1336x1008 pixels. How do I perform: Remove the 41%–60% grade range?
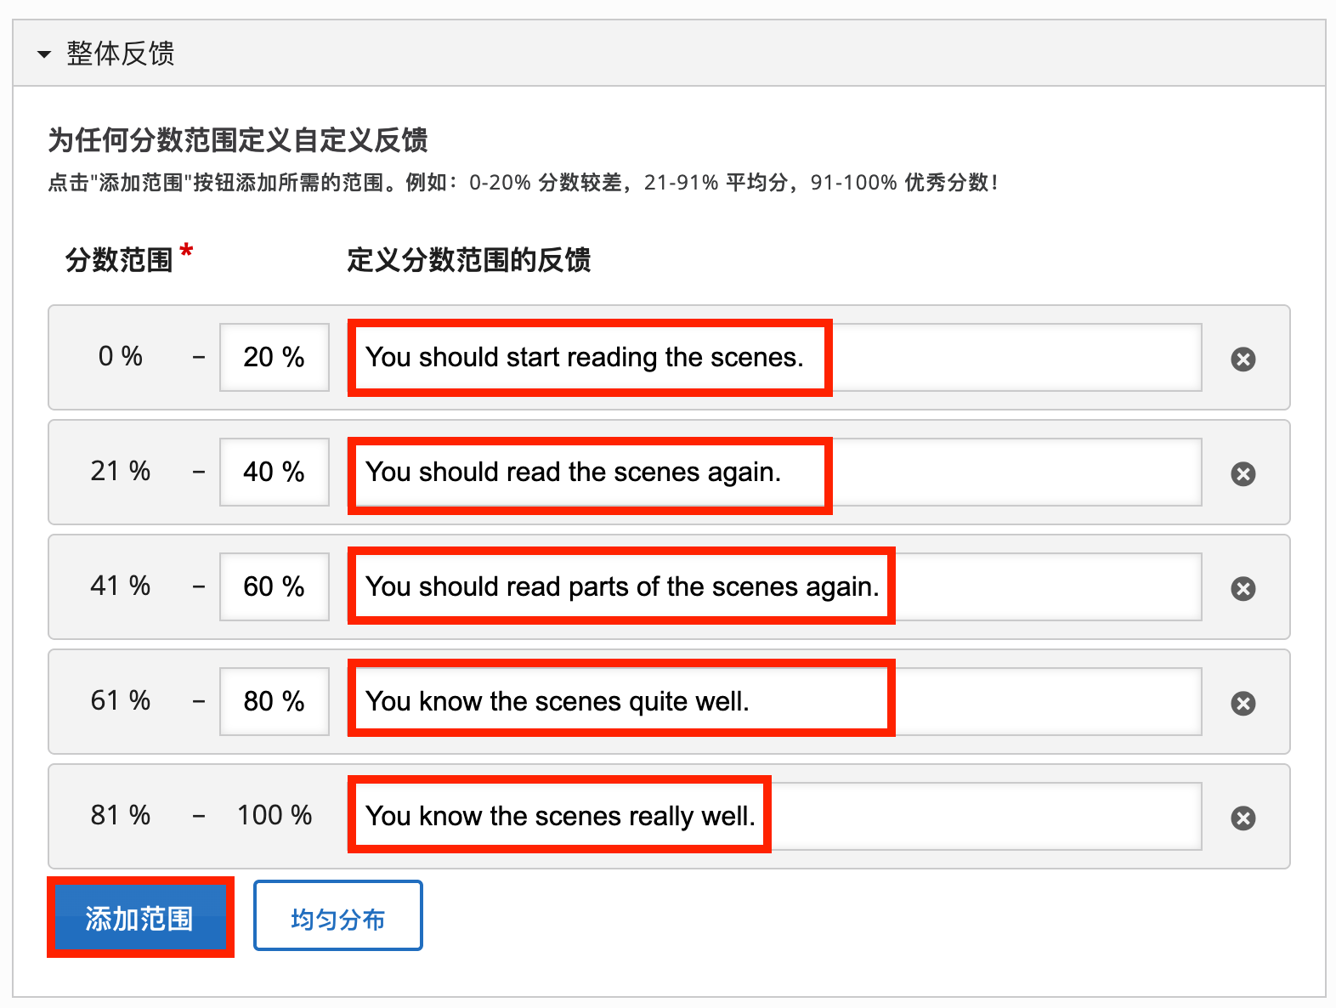pos(1243,588)
